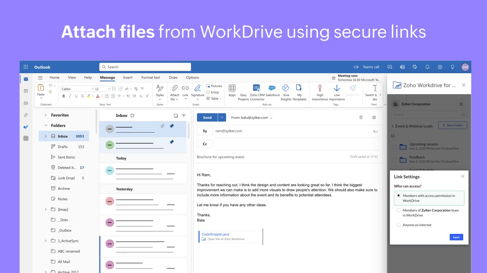Toggle favorite star next to Inbox heading
The width and height of the screenshot is (487, 273).
click(x=132, y=116)
